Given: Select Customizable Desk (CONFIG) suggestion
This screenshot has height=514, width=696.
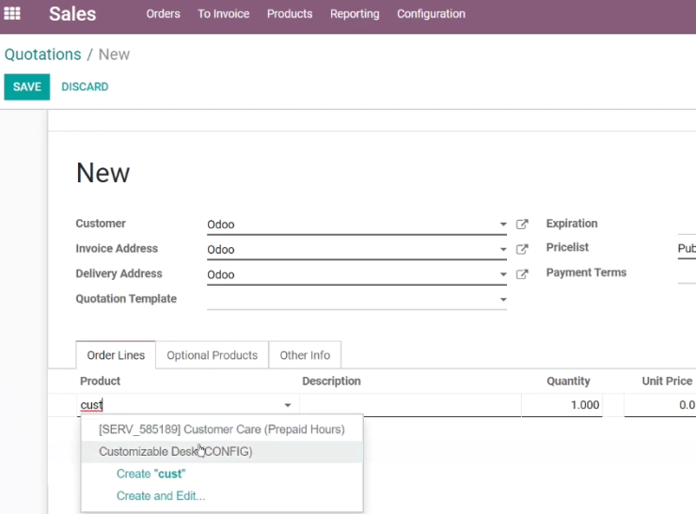Looking at the screenshot, I should [x=222, y=451].
